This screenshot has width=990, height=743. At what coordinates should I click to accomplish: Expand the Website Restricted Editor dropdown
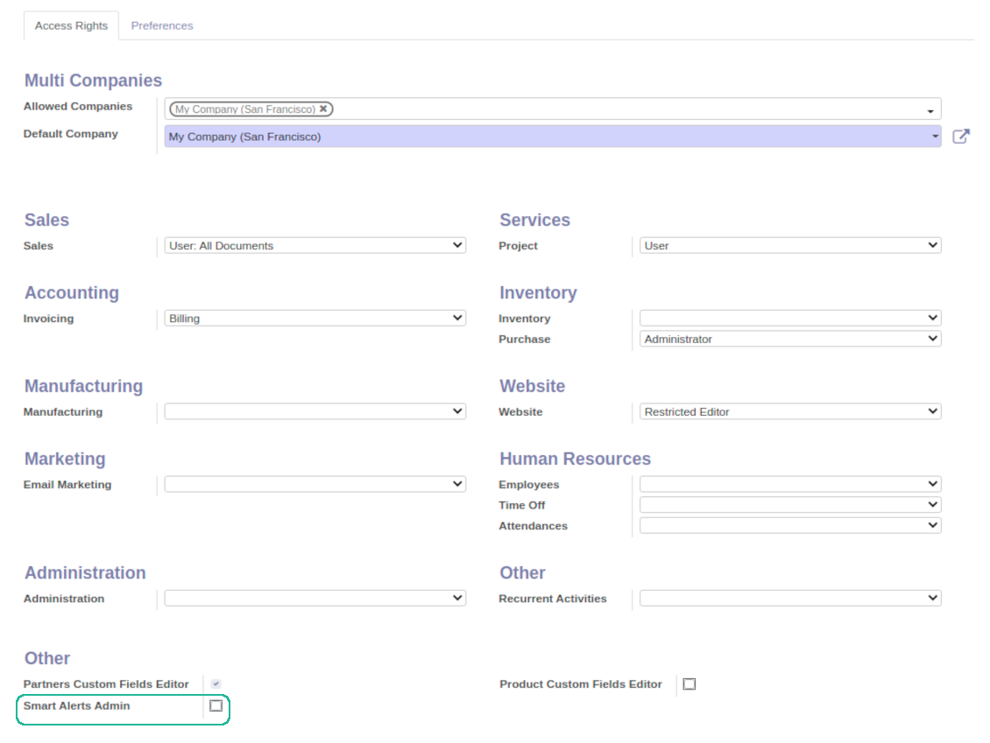coord(790,411)
